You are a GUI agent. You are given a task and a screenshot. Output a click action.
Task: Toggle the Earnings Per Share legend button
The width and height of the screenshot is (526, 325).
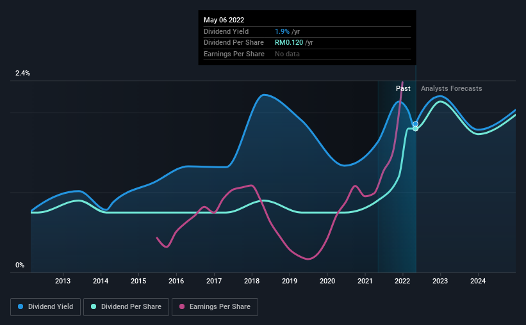click(215, 307)
